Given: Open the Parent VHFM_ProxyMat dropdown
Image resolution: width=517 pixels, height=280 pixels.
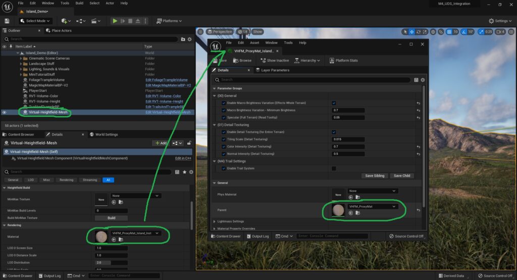Looking at the screenshot, I should tap(373, 206).
